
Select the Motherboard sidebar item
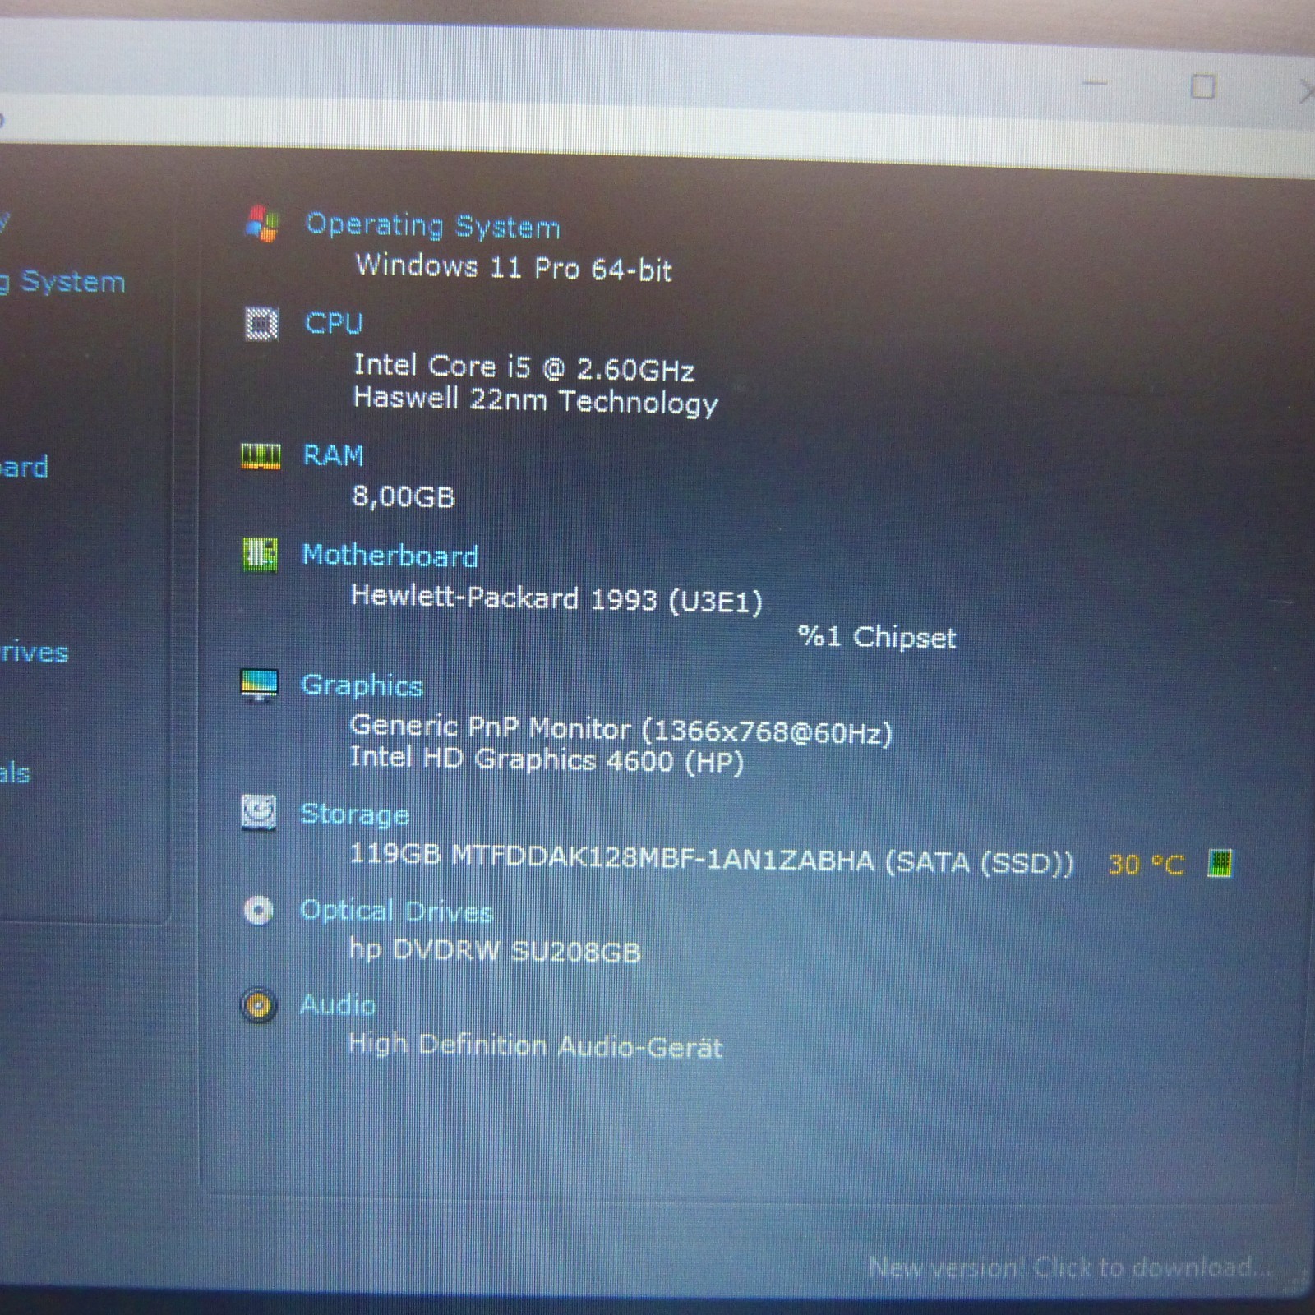tap(24, 467)
